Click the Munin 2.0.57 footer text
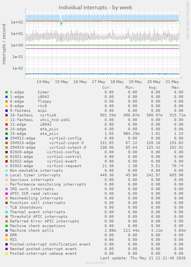 (x=95, y=263)
